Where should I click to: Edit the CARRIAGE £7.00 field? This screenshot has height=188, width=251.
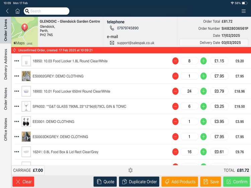(28, 170)
